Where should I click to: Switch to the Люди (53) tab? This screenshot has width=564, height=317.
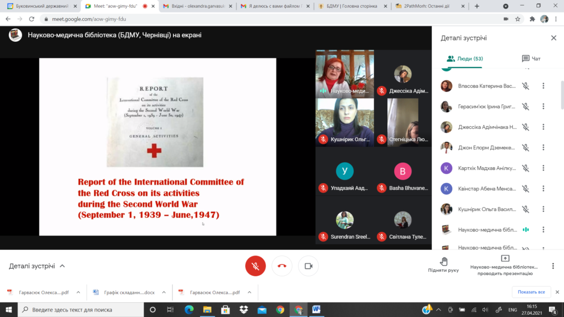coord(465,58)
